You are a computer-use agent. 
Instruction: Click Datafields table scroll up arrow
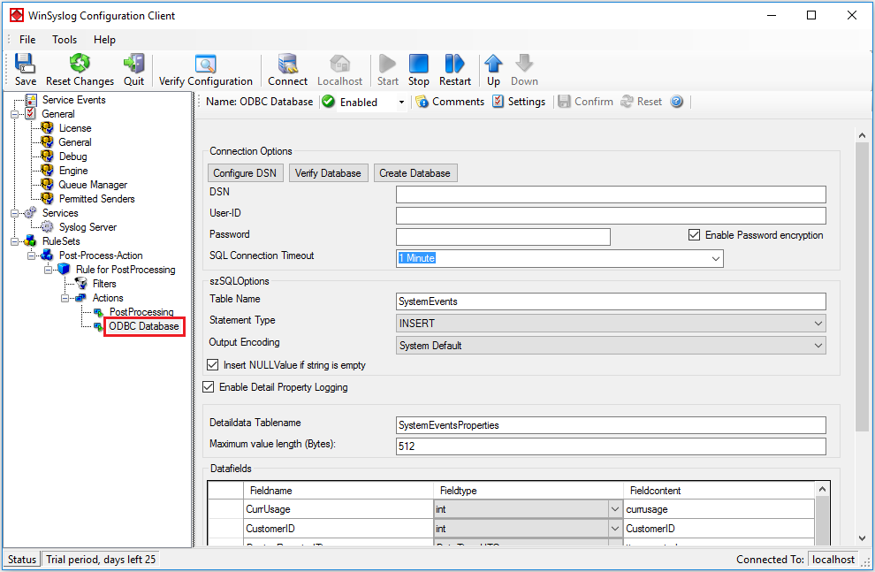click(x=822, y=490)
